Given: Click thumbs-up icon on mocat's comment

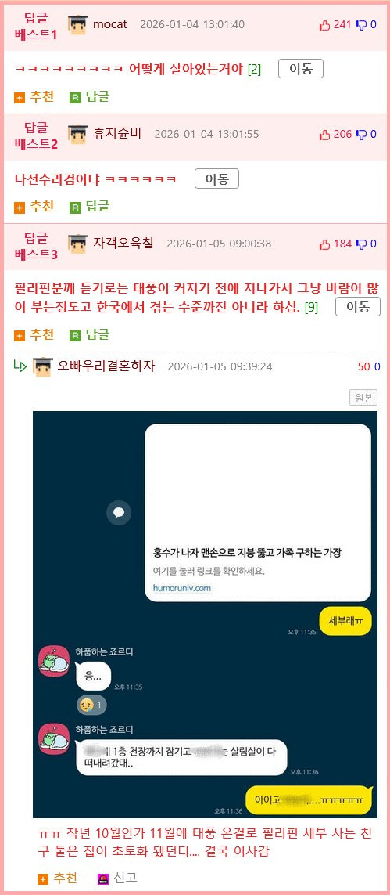Looking at the screenshot, I should click(325, 24).
